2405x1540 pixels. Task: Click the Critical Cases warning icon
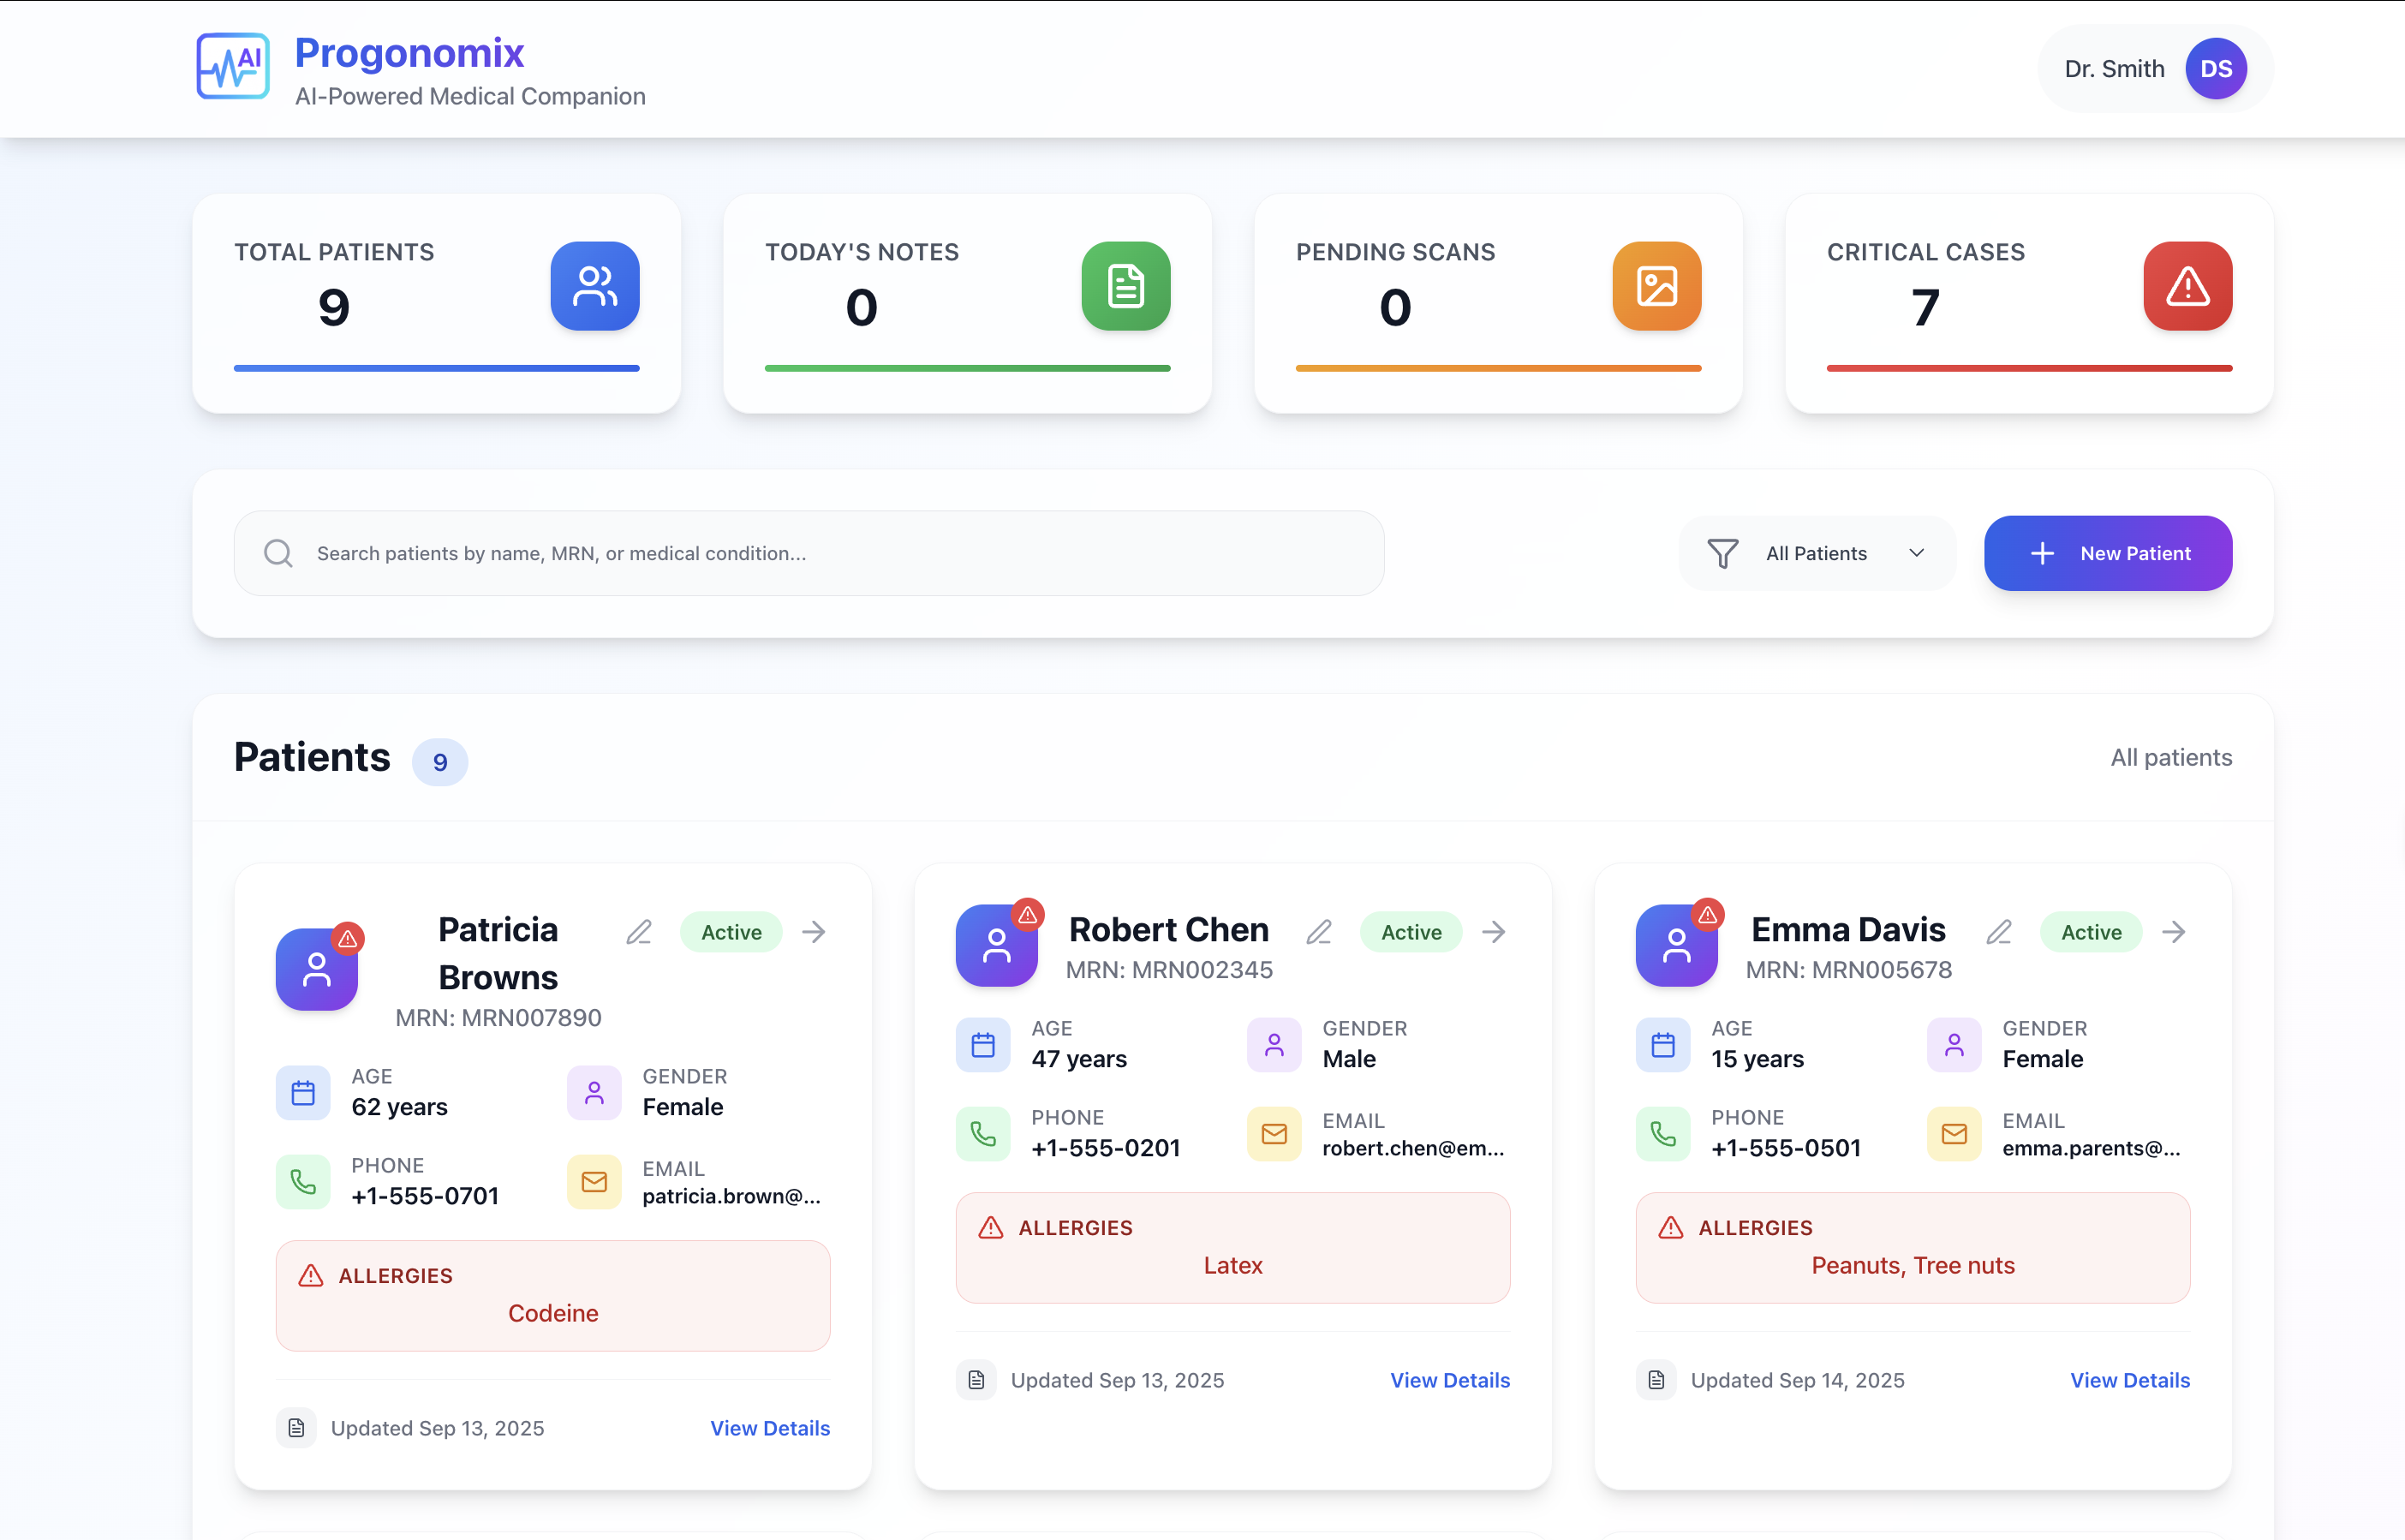coord(2187,286)
